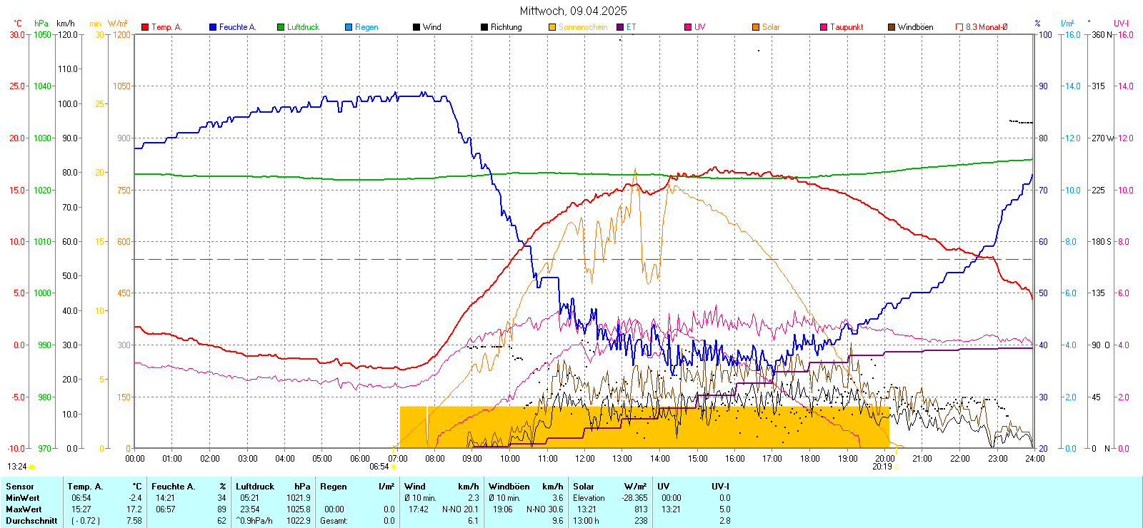The width and height of the screenshot is (1143, 528).
Task: Toggle the empty 8.3 Monat-Ø legend box
Action: [959, 27]
